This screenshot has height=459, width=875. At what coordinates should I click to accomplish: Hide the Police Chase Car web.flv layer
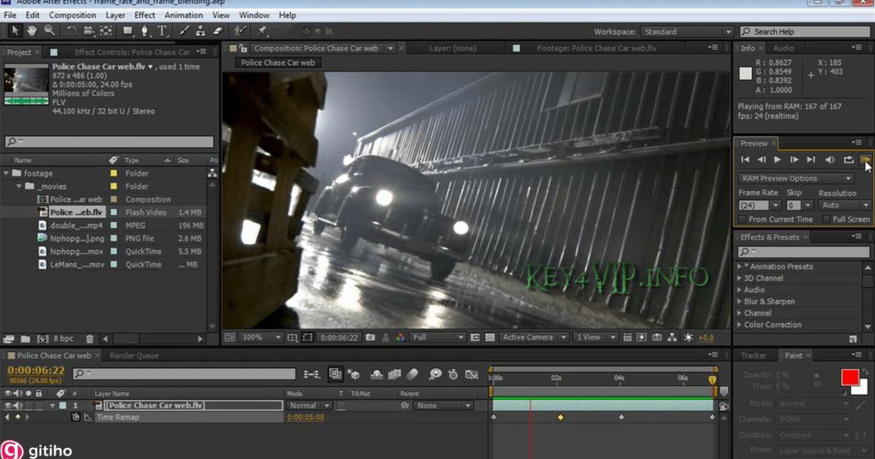pos(9,406)
